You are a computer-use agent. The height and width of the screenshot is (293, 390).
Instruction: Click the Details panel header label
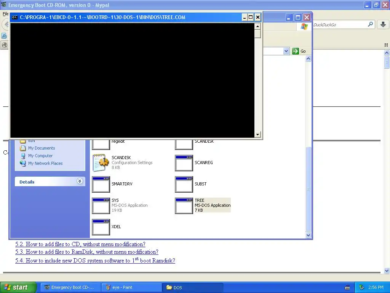[27, 182]
